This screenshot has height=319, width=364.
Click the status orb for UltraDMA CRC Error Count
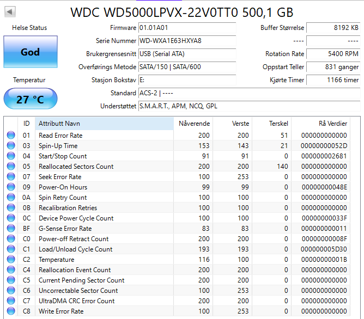10,301
